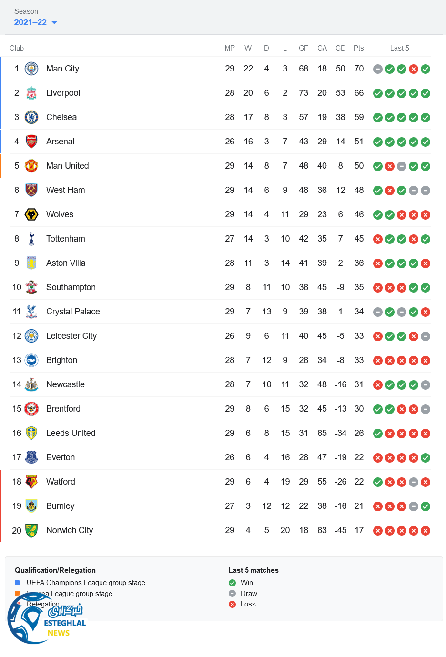This screenshot has width=446, height=657.
Task: Click the Leeds United team name
Action: click(71, 433)
